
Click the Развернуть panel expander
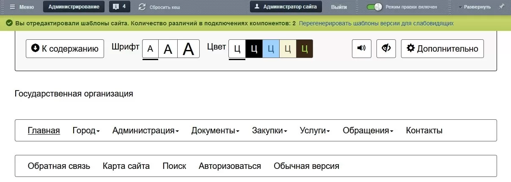475,7
